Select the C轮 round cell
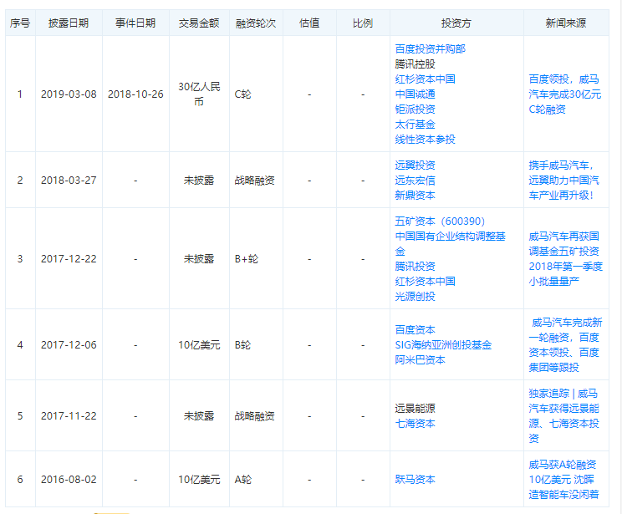622x514 pixels. pyautogui.click(x=242, y=94)
